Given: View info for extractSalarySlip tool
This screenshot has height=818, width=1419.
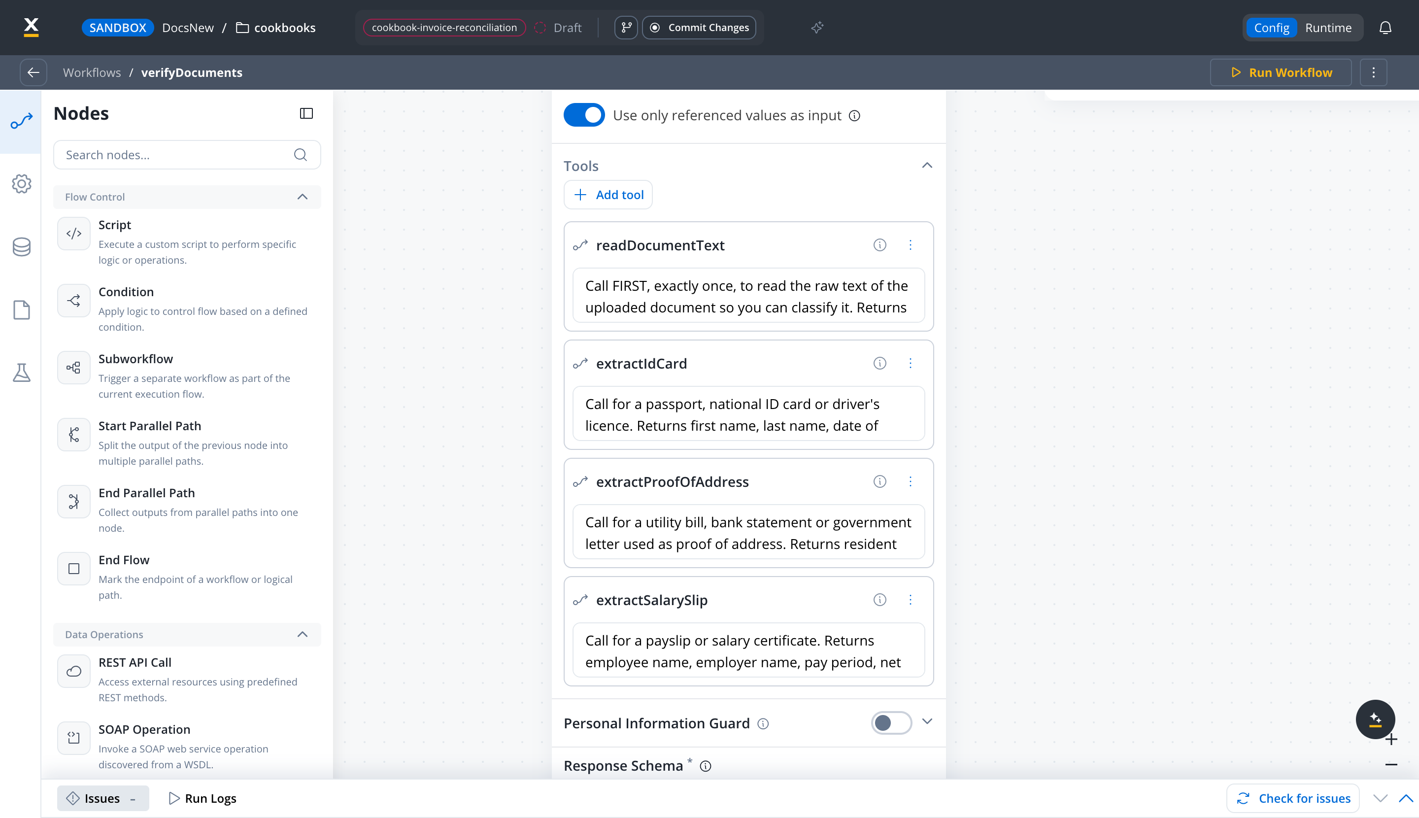Looking at the screenshot, I should coord(879,600).
